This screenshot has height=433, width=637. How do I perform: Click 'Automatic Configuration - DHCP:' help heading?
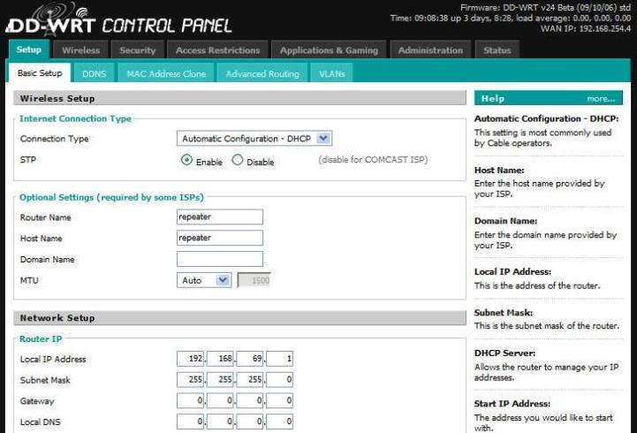tap(546, 118)
